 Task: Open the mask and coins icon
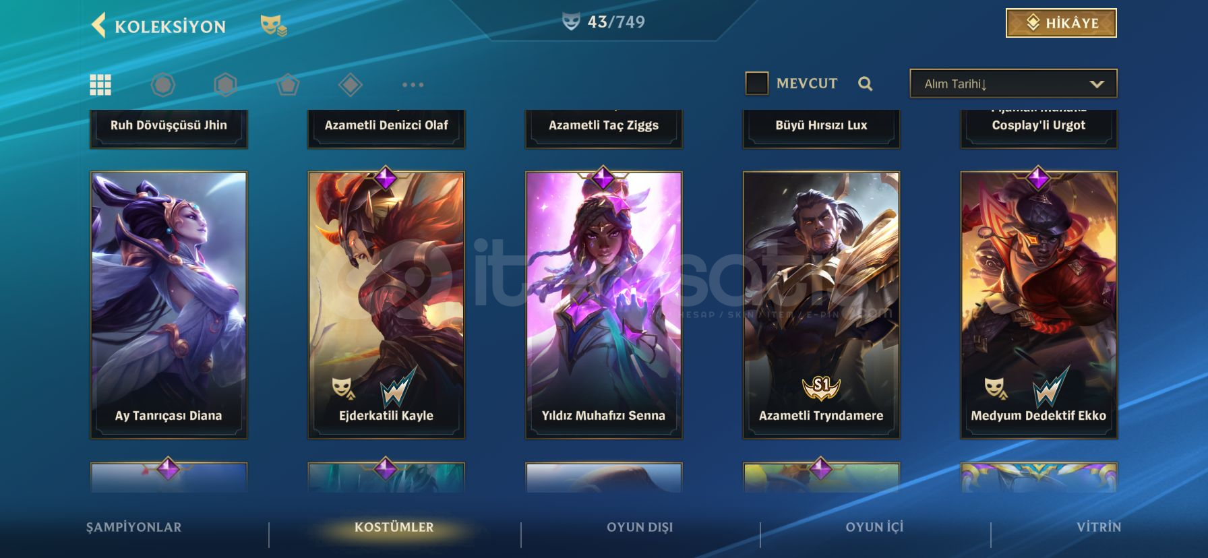274,26
